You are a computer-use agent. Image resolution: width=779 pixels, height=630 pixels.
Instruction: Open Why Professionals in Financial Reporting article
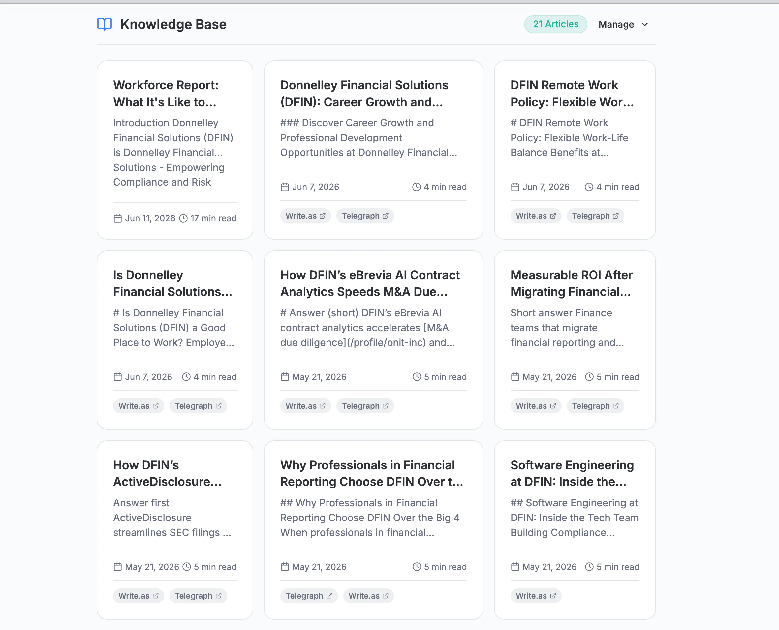point(372,474)
